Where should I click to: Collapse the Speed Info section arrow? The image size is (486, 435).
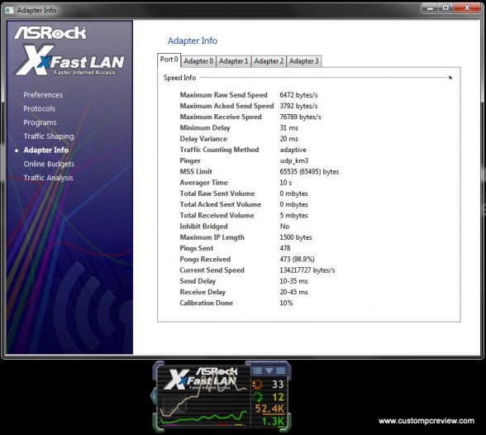[x=450, y=78]
